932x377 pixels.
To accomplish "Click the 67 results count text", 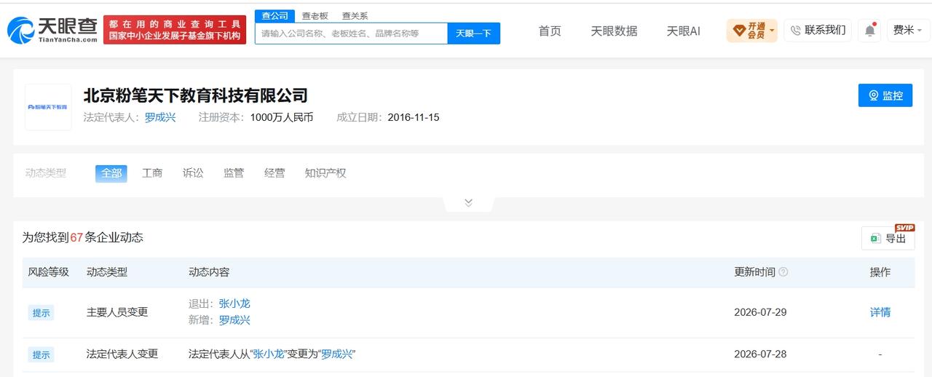I will coord(76,237).
